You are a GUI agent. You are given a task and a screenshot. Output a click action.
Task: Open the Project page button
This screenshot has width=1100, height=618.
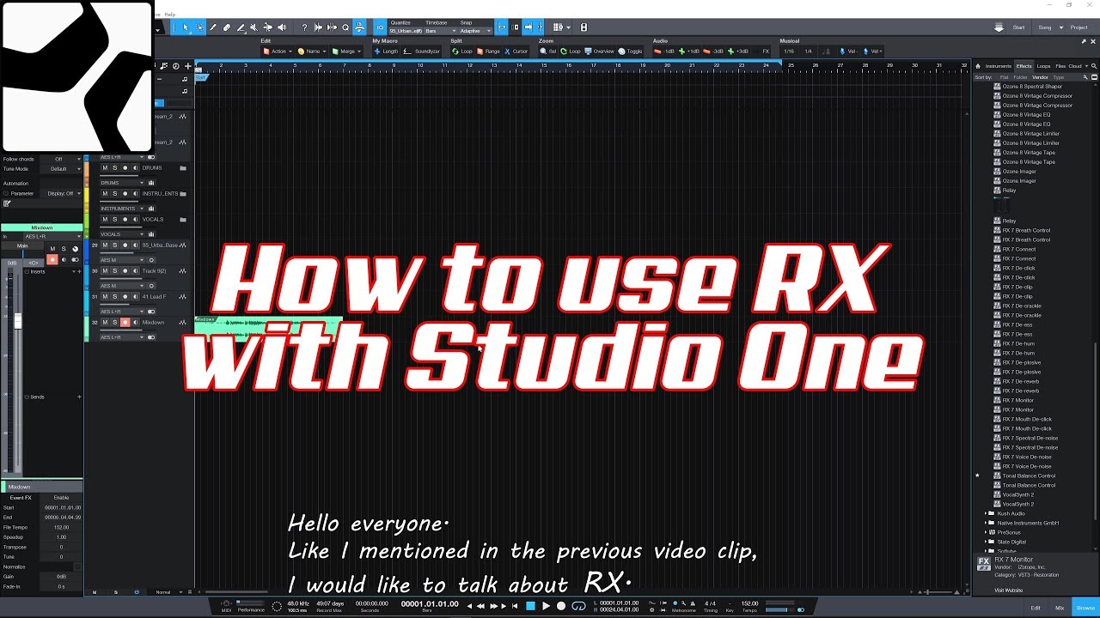click(1079, 27)
